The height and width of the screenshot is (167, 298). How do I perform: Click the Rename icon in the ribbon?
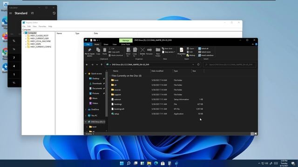149,51
